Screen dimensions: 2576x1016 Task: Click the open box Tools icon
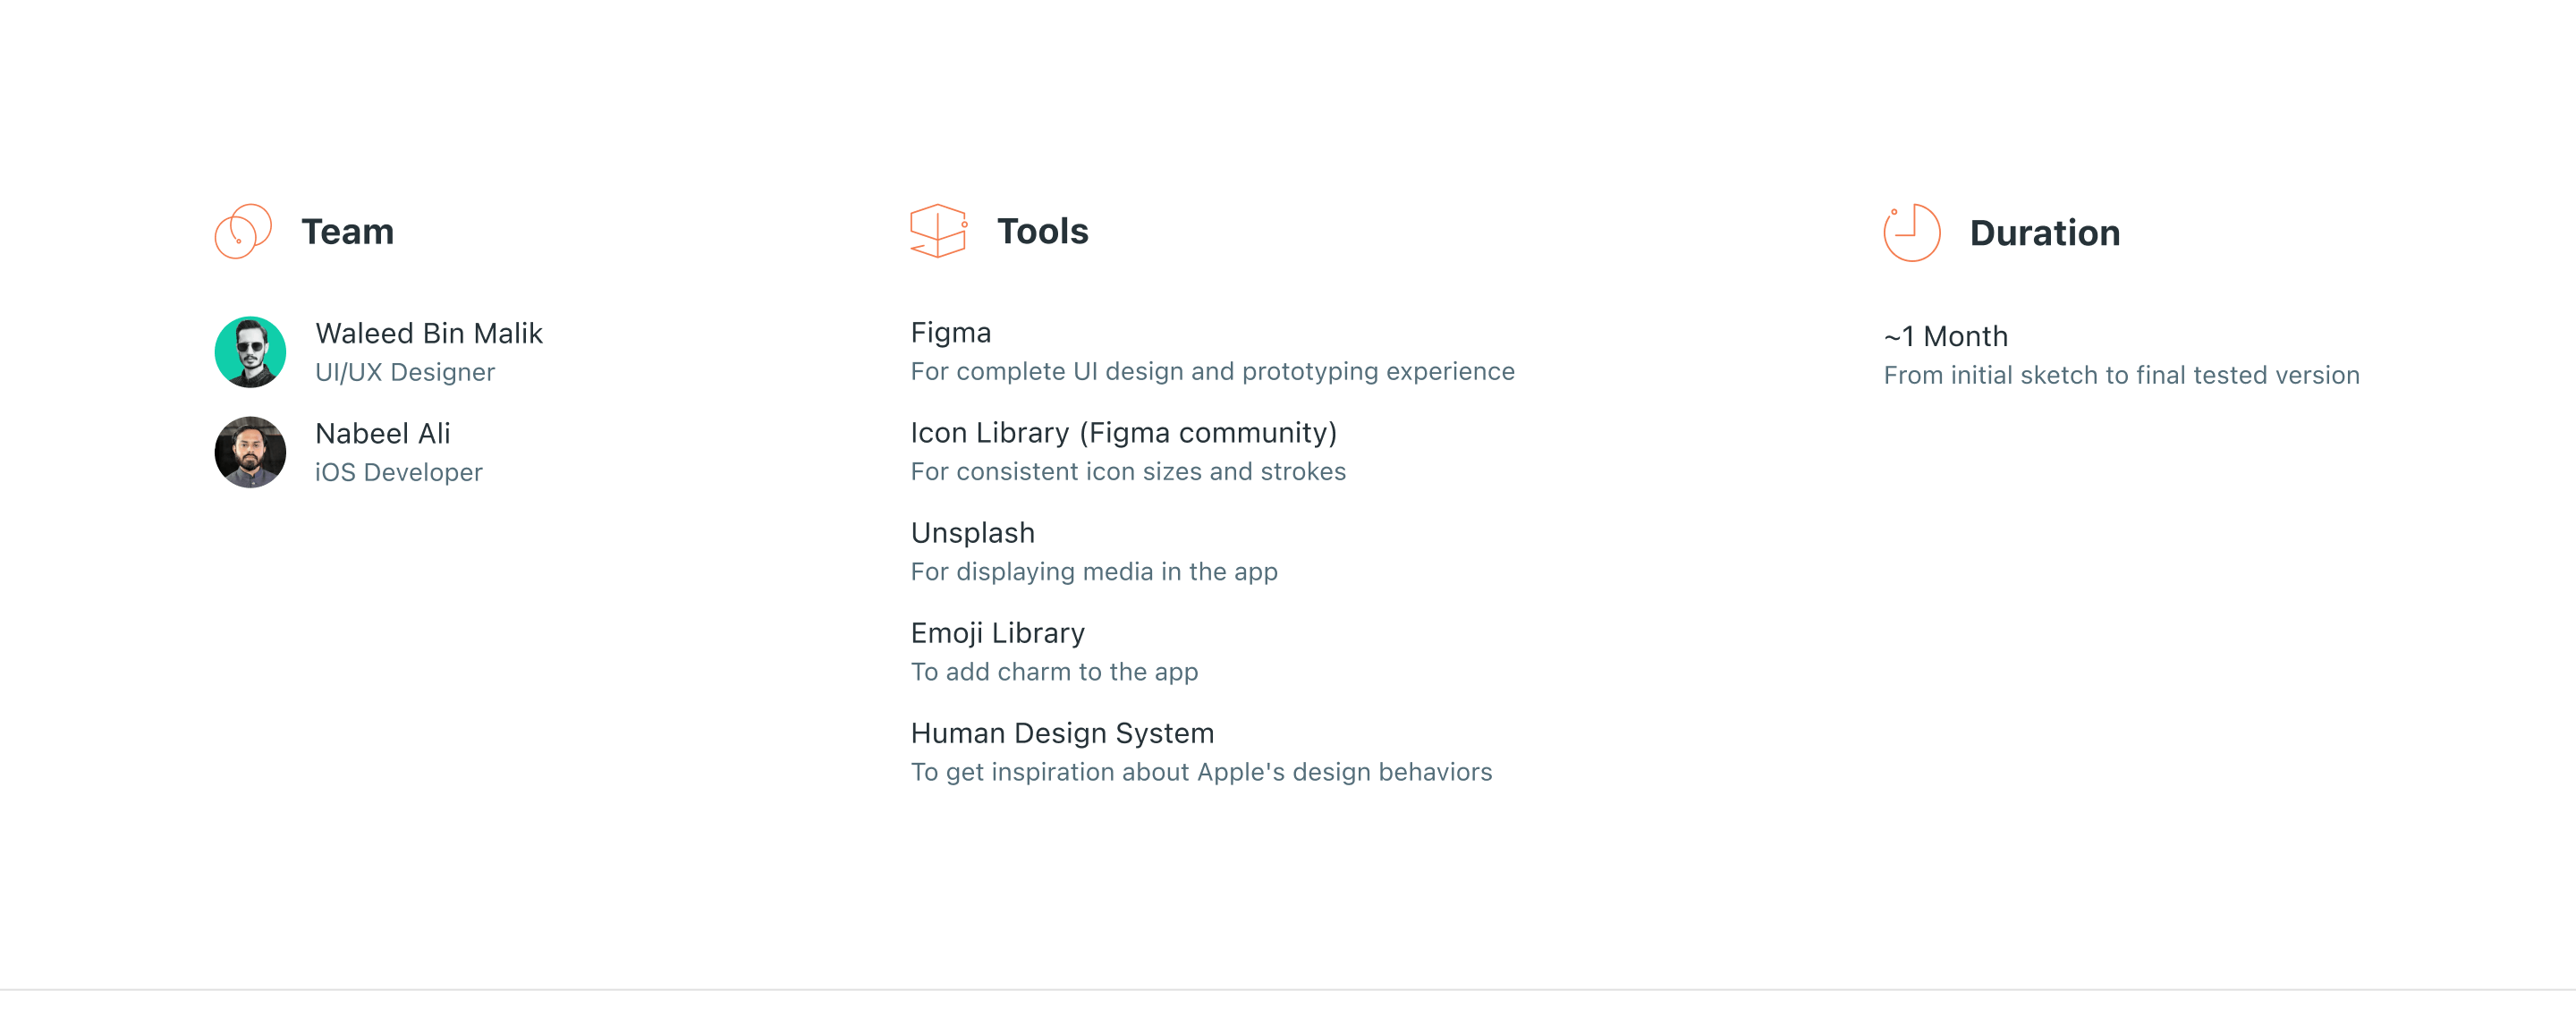pyautogui.click(x=938, y=231)
